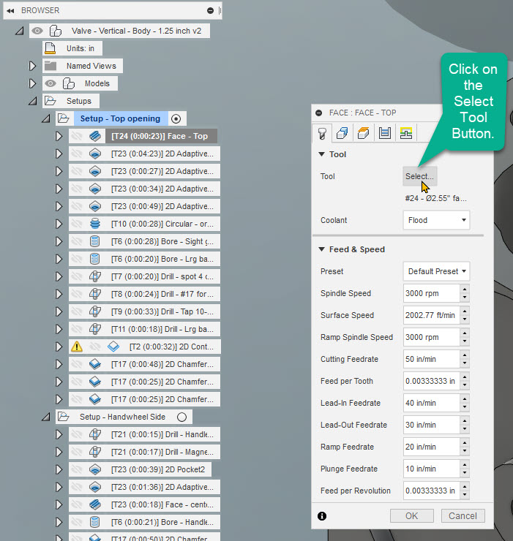Click the T21 0:00:15 Drill - Handle icon
This screenshot has width=513, height=541.
point(95,434)
